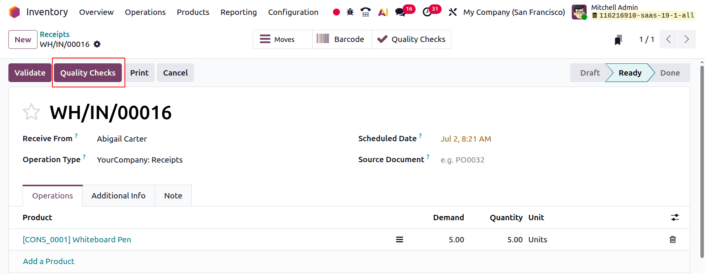Go to next record arrow
This screenshot has width=705, height=274.
point(687,39)
